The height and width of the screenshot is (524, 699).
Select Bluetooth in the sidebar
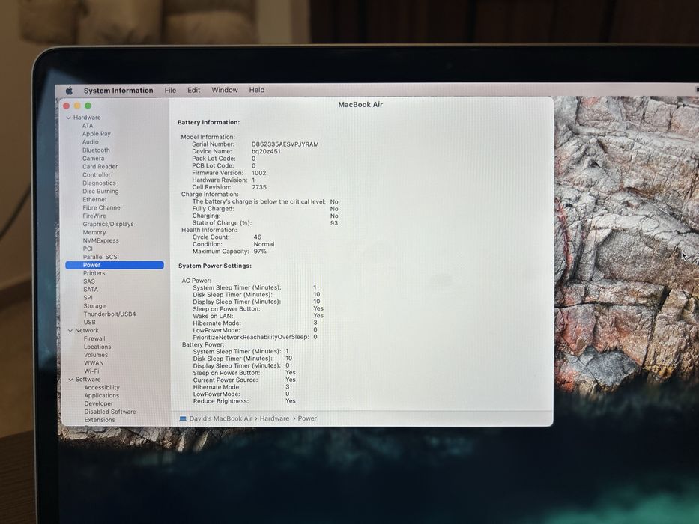(x=96, y=150)
